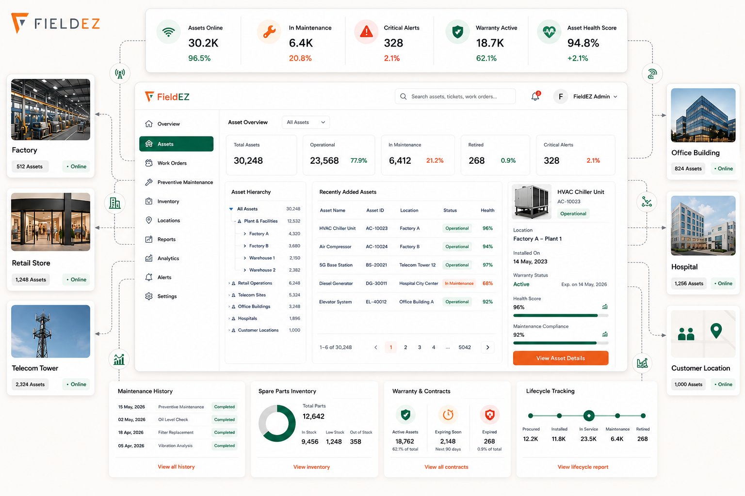Click the Work Orders sidebar icon
The width and height of the screenshot is (745, 496).
pos(149,163)
